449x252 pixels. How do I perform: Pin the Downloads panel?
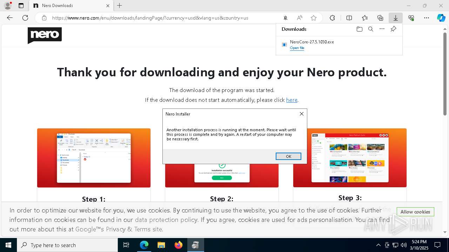coord(393,29)
